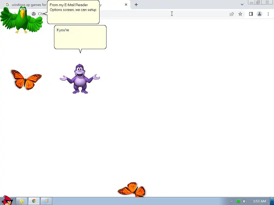Open the yellow folder taskbar icon
This screenshot has height=205, width=274.
(22, 201)
